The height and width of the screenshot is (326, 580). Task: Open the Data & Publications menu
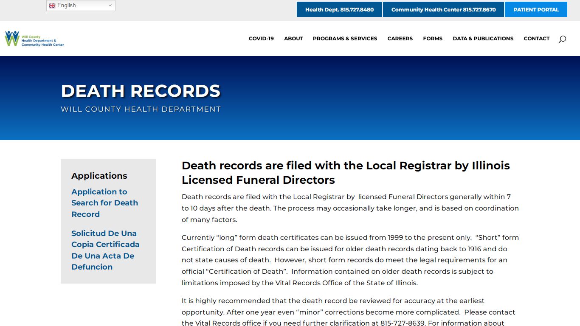click(483, 39)
